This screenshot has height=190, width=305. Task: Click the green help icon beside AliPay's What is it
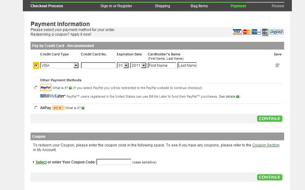83,108
